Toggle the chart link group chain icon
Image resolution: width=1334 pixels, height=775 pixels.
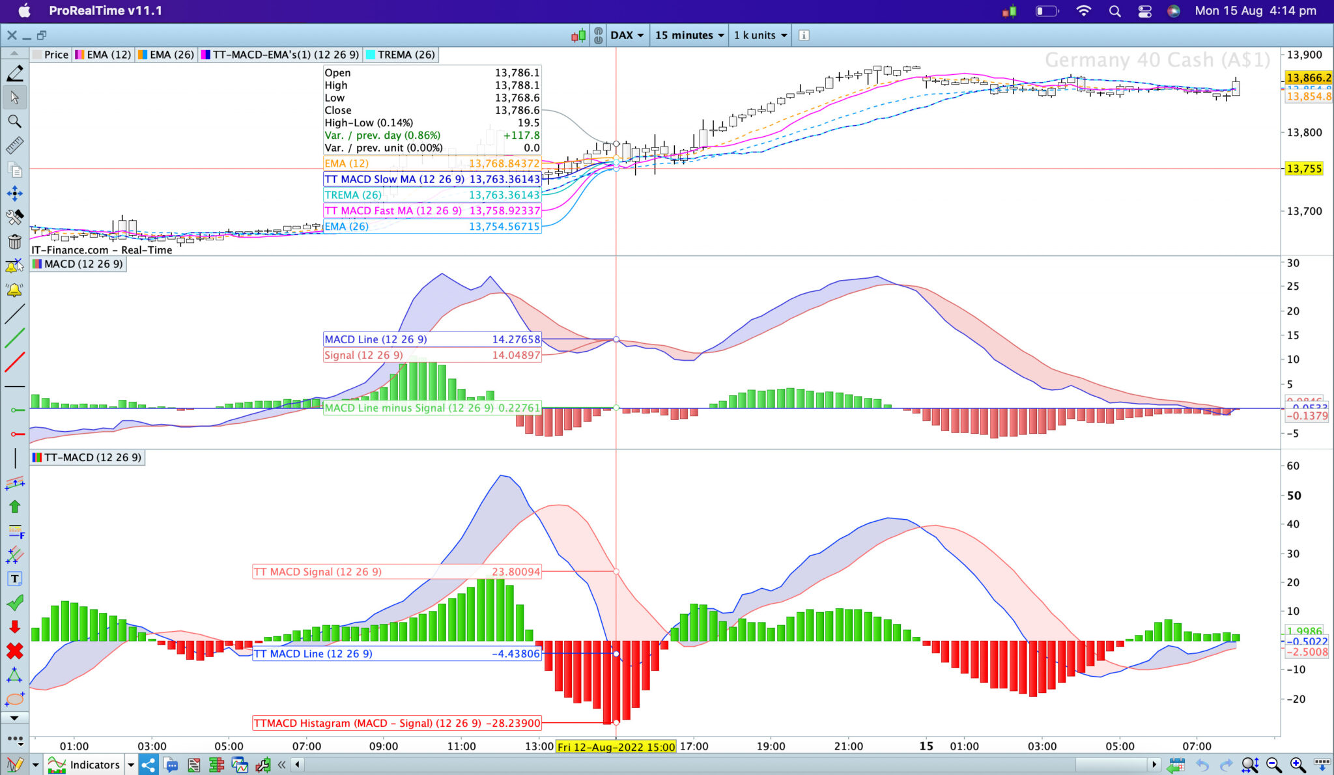(x=598, y=36)
